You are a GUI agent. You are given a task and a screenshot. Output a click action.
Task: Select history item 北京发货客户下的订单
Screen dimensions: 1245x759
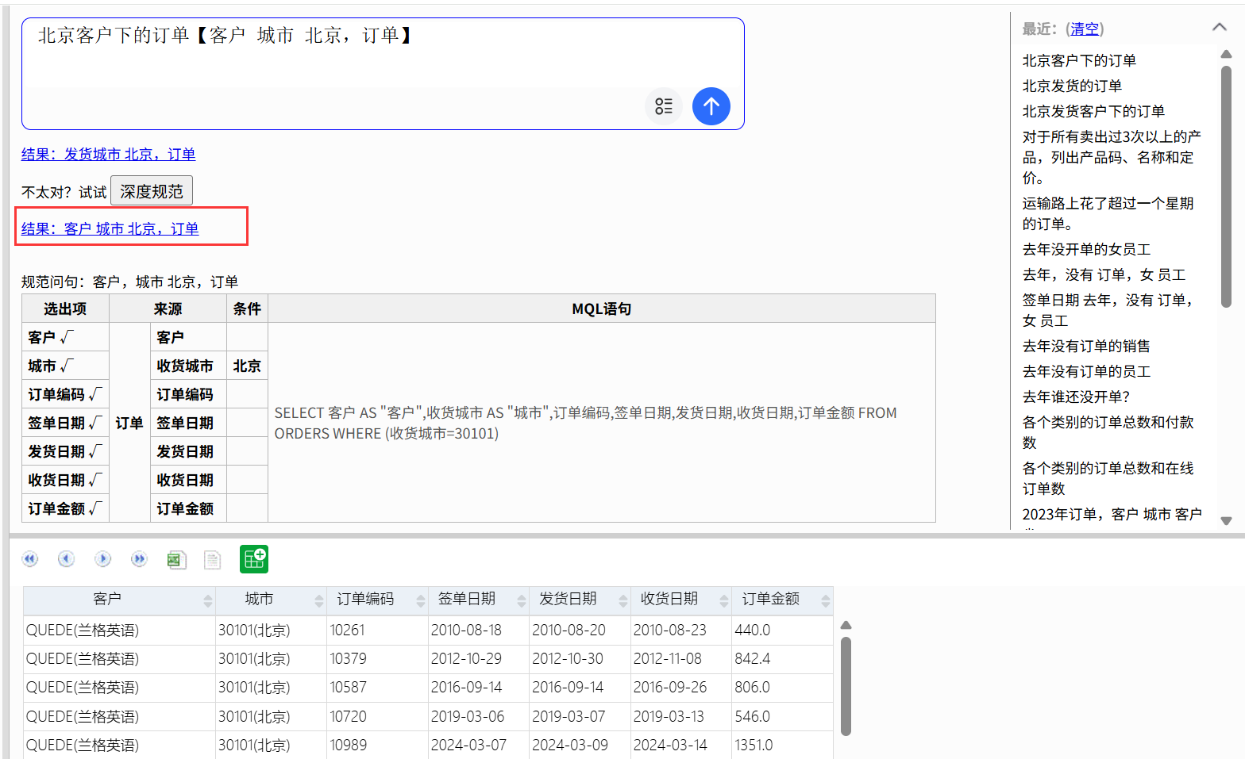tap(1093, 111)
